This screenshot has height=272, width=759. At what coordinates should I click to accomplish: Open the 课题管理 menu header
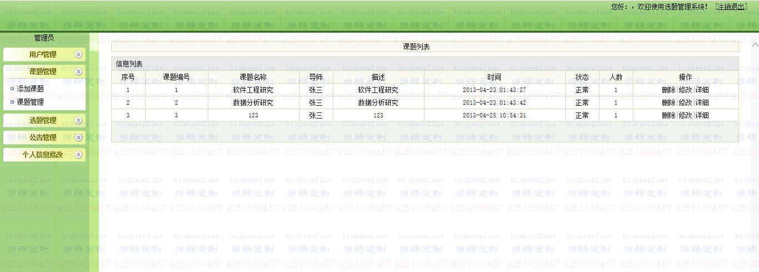click(44, 71)
